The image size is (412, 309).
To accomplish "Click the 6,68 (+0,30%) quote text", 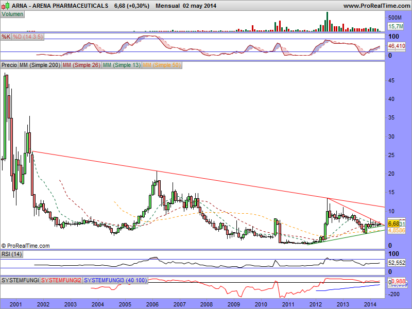I will point(132,6).
